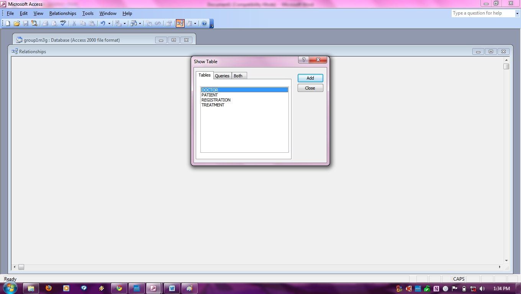Toggle the highlighted Relationships toolbar button
Screen dimensions: 521x294
180,23
